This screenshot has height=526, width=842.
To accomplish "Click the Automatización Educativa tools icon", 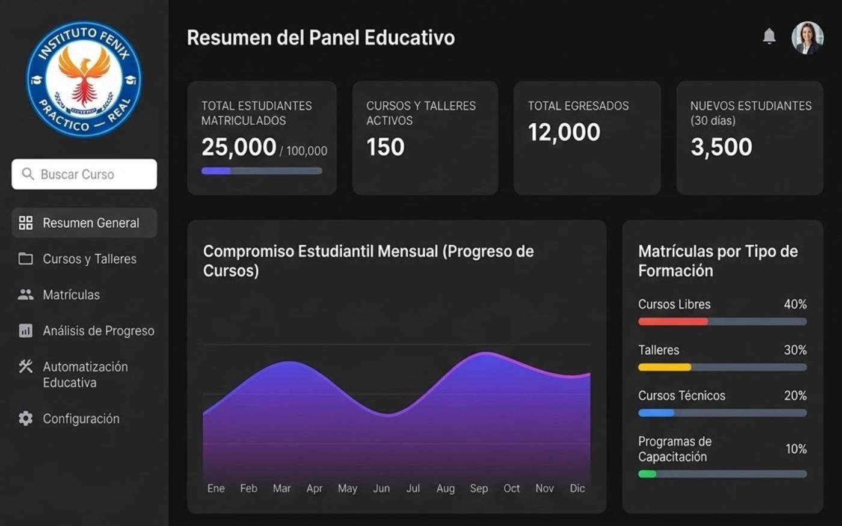I will pos(26,367).
